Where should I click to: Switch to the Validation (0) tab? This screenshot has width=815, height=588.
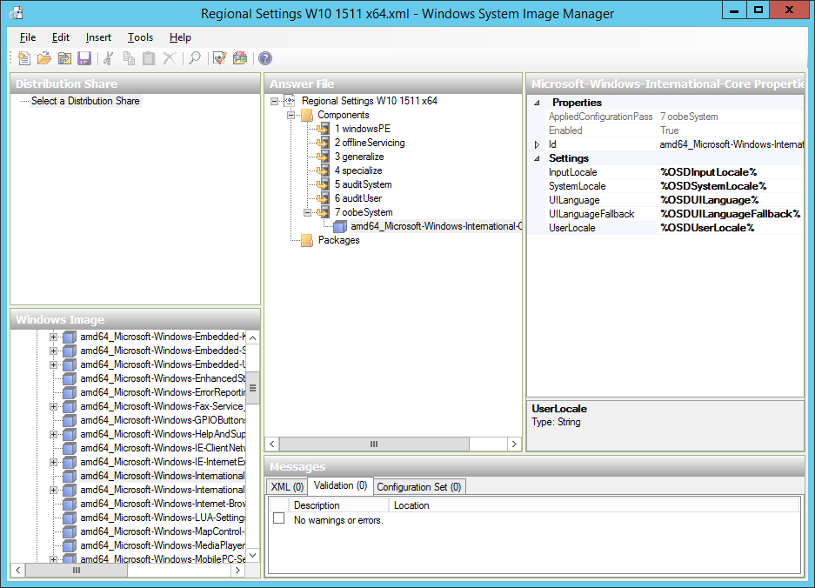(x=340, y=485)
